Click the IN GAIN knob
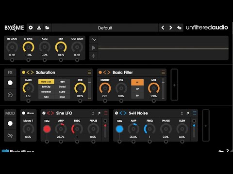The height and width of the screenshot is (174, 233). click(x=12, y=47)
